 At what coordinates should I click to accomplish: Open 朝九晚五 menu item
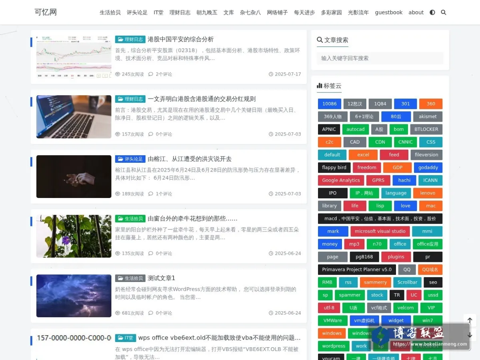click(x=207, y=12)
